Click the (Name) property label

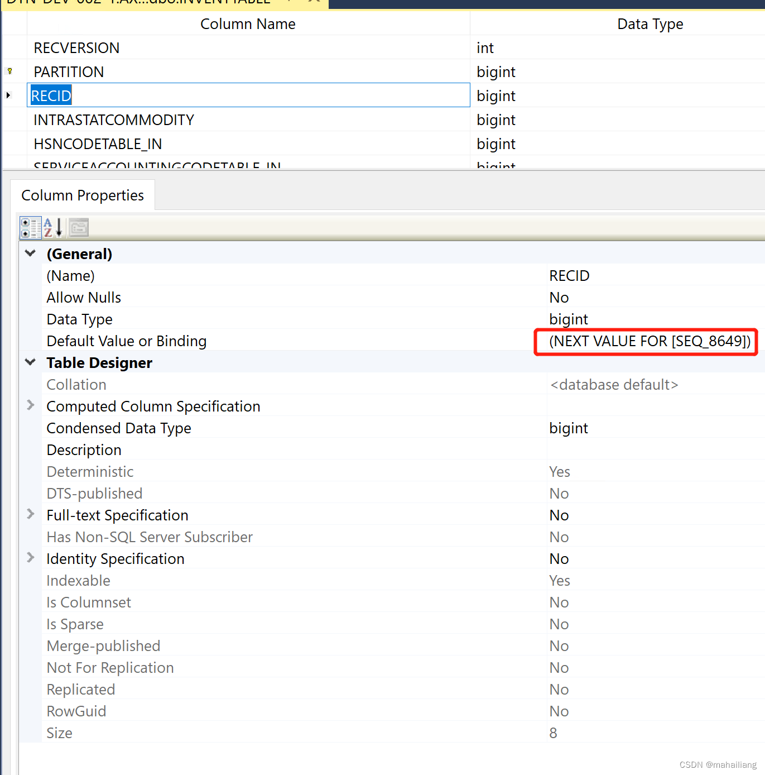70,276
